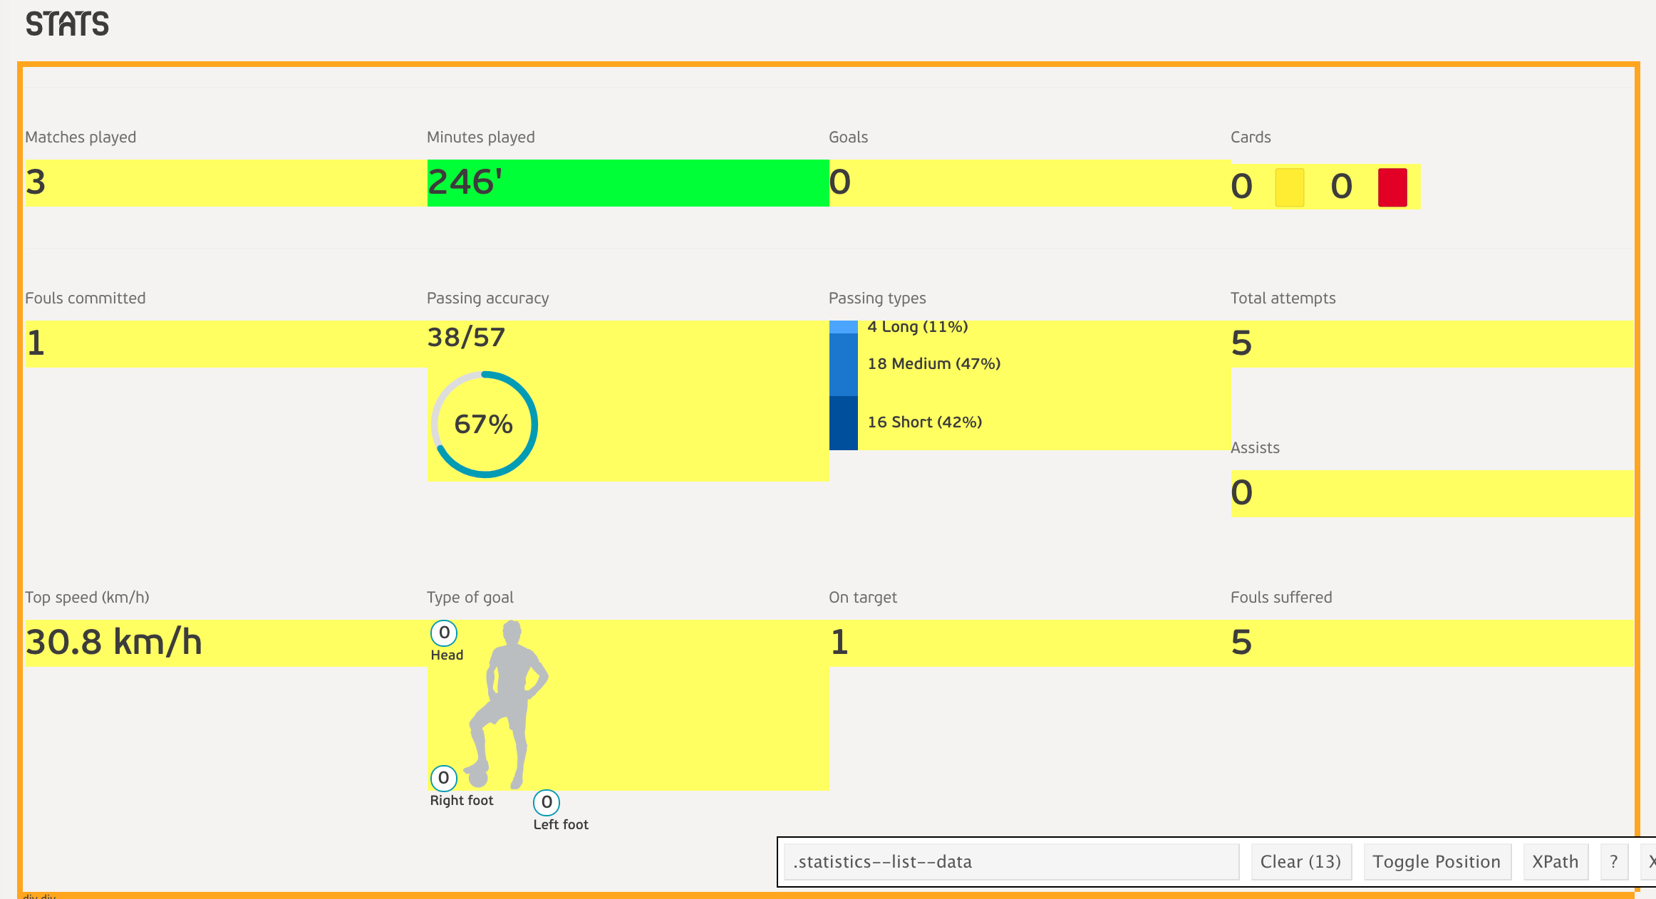This screenshot has width=1656, height=899.
Task: Click the Head goal count circle
Action: coord(444,633)
